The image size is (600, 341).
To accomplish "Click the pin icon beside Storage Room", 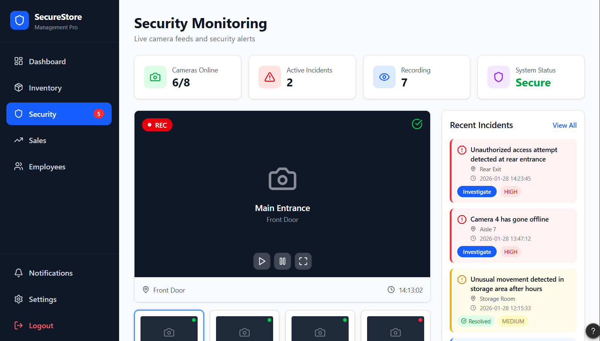I will [473, 299].
